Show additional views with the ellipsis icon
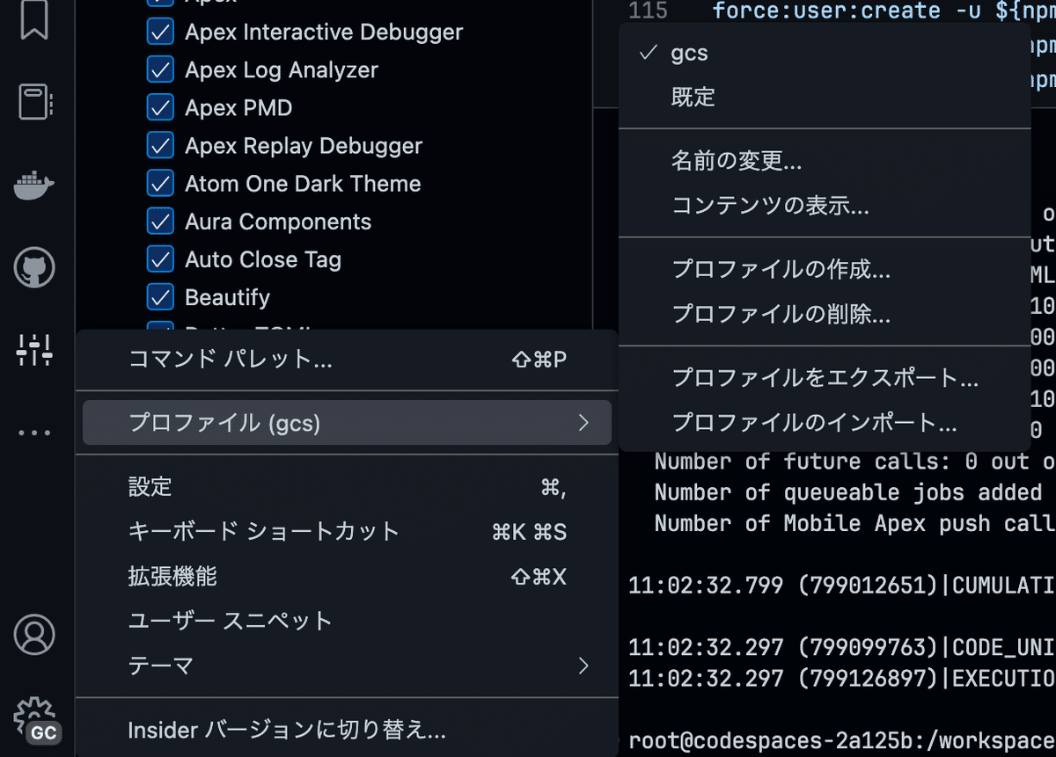Image resolution: width=1056 pixels, height=757 pixels. click(34, 433)
